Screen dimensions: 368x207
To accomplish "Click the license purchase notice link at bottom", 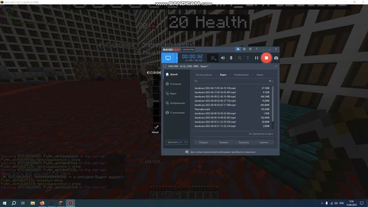I will 220,152.
